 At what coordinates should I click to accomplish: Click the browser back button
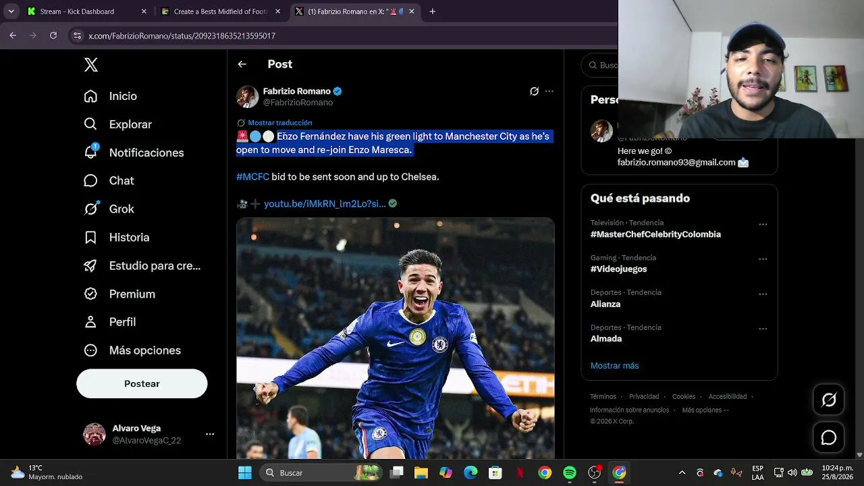tap(13, 36)
